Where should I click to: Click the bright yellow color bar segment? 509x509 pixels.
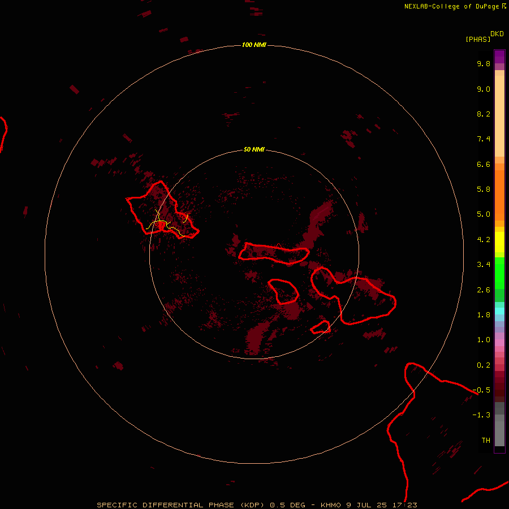tap(499, 242)
